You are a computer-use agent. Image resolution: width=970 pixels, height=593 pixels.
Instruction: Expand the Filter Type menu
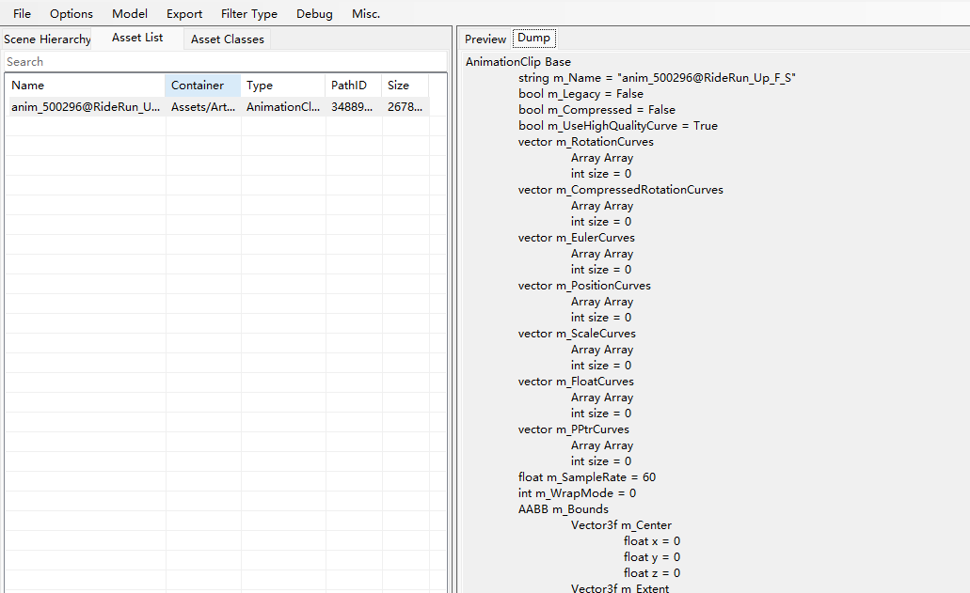pyautogui.click(x=249, y=14)
